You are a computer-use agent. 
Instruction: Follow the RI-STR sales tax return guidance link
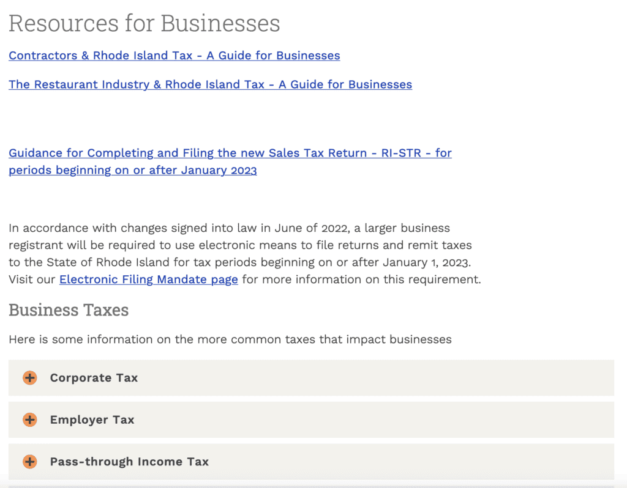click(x=230, y=153)
